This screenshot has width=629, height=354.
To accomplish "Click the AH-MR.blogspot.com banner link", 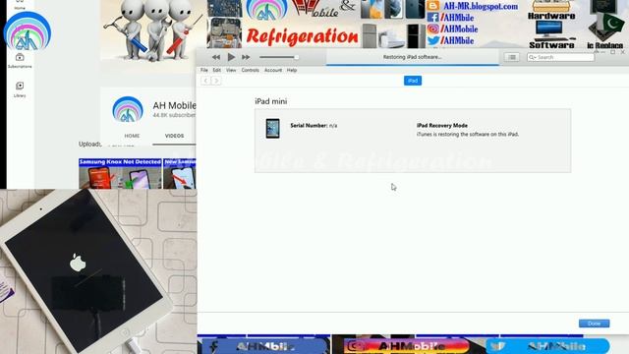I will (x=481, y=7).
